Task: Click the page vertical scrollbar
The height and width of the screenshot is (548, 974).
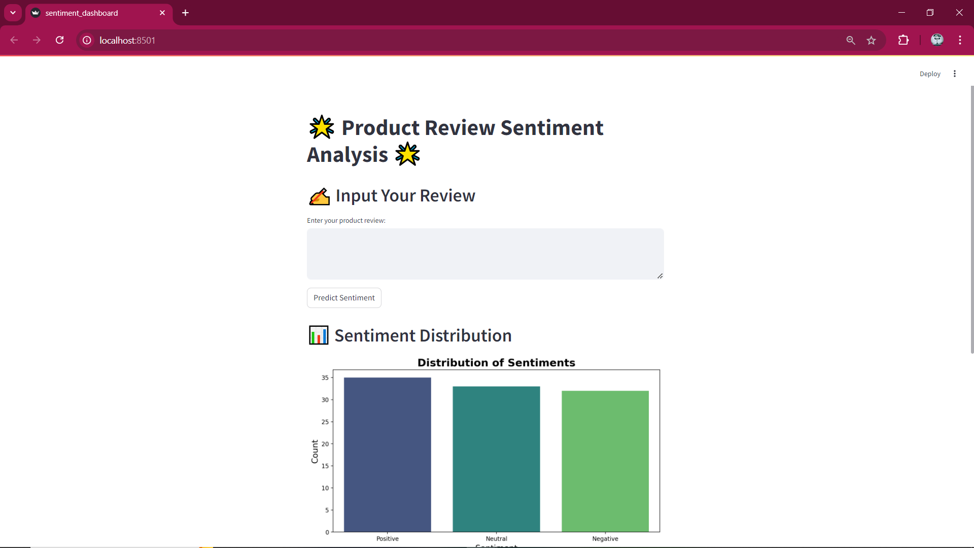Action: coord(971,218)
